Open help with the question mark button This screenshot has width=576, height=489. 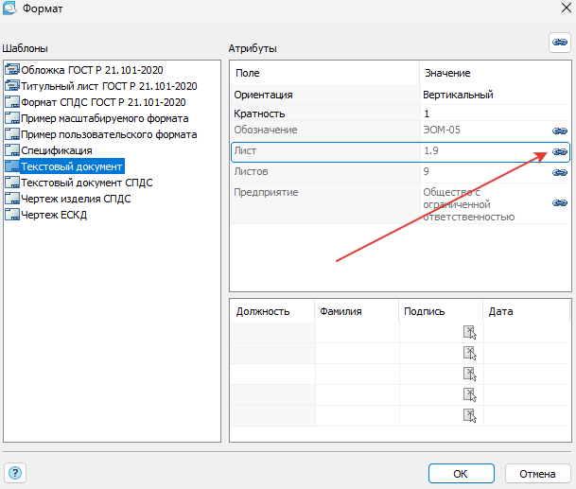pyautogui.click(x=15, y=473)
